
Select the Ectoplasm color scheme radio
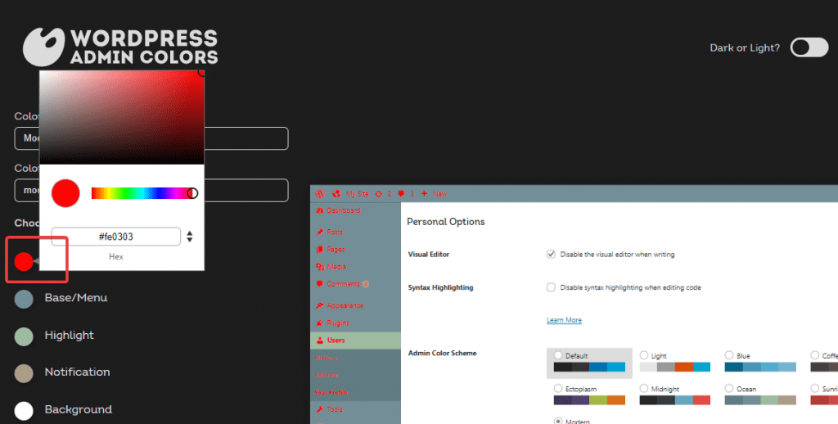click(x=558, y=389)
